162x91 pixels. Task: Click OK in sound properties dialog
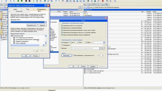pyautogui.click(x=26, y=56)
